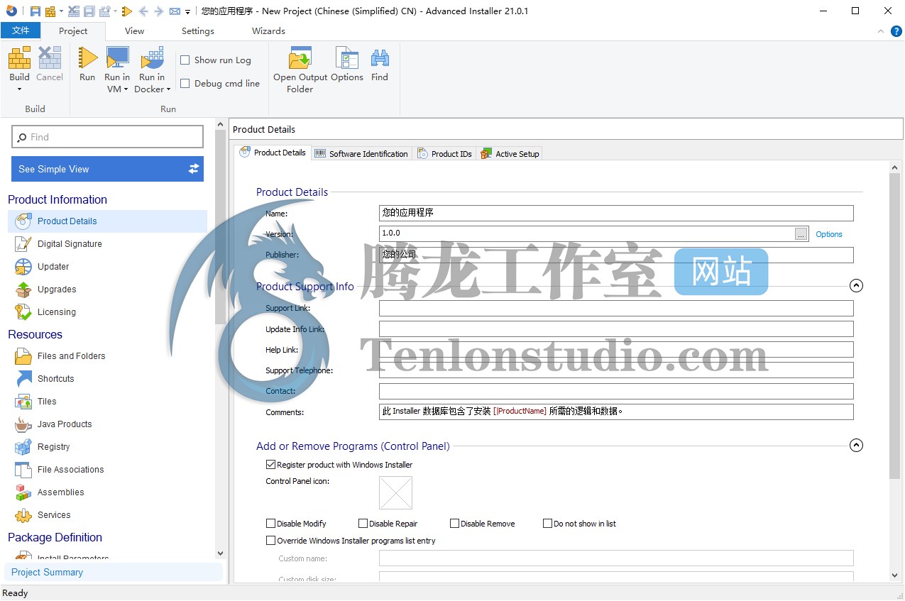Click the sidebar Find search box

point(107,137)
